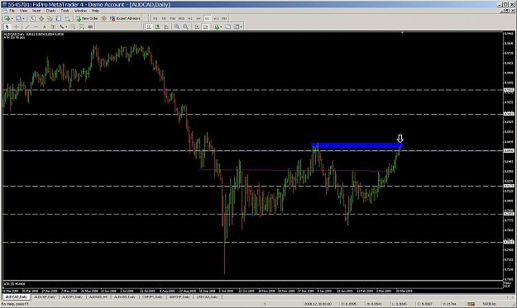Select the Text tool (letter A)

coord(44,27)
